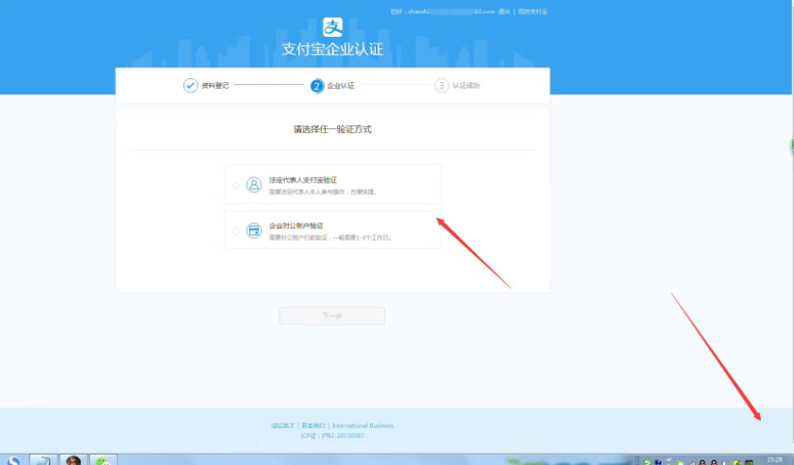The height and width of the screenshot is (465, 794).
Task: Click the 支付宝企业认证 page title
Action: [x=332, y=49]
